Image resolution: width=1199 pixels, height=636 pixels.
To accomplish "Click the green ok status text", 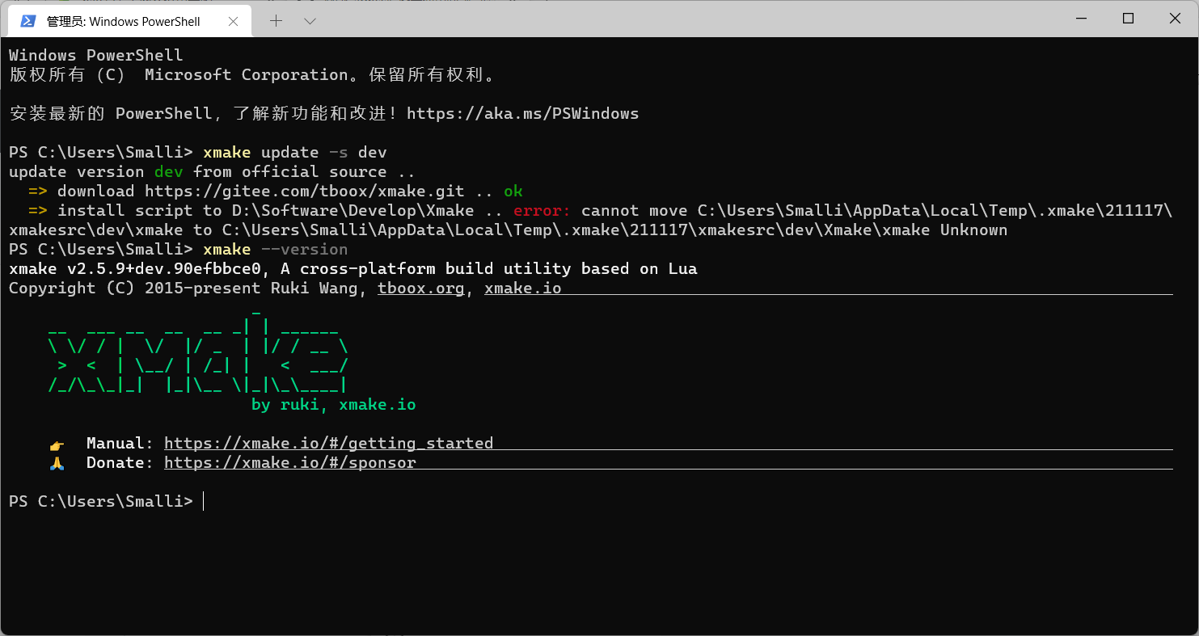I will pyautogui.click(x=513, y=192).
